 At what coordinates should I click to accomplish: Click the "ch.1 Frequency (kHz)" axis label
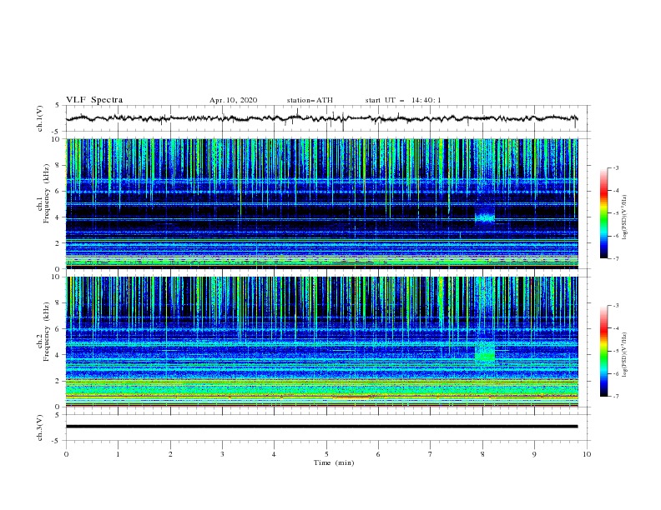click(x=43, y=193)
